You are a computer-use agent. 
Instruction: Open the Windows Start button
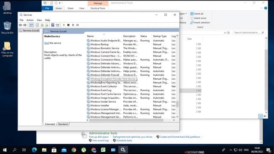coord(5,150)
